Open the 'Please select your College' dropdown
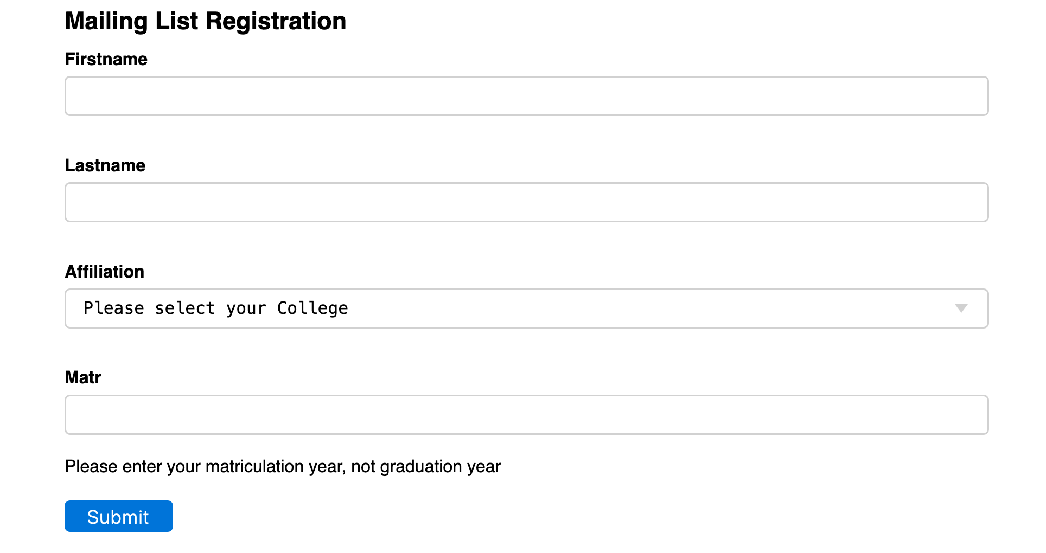 (x=526, y=308)
